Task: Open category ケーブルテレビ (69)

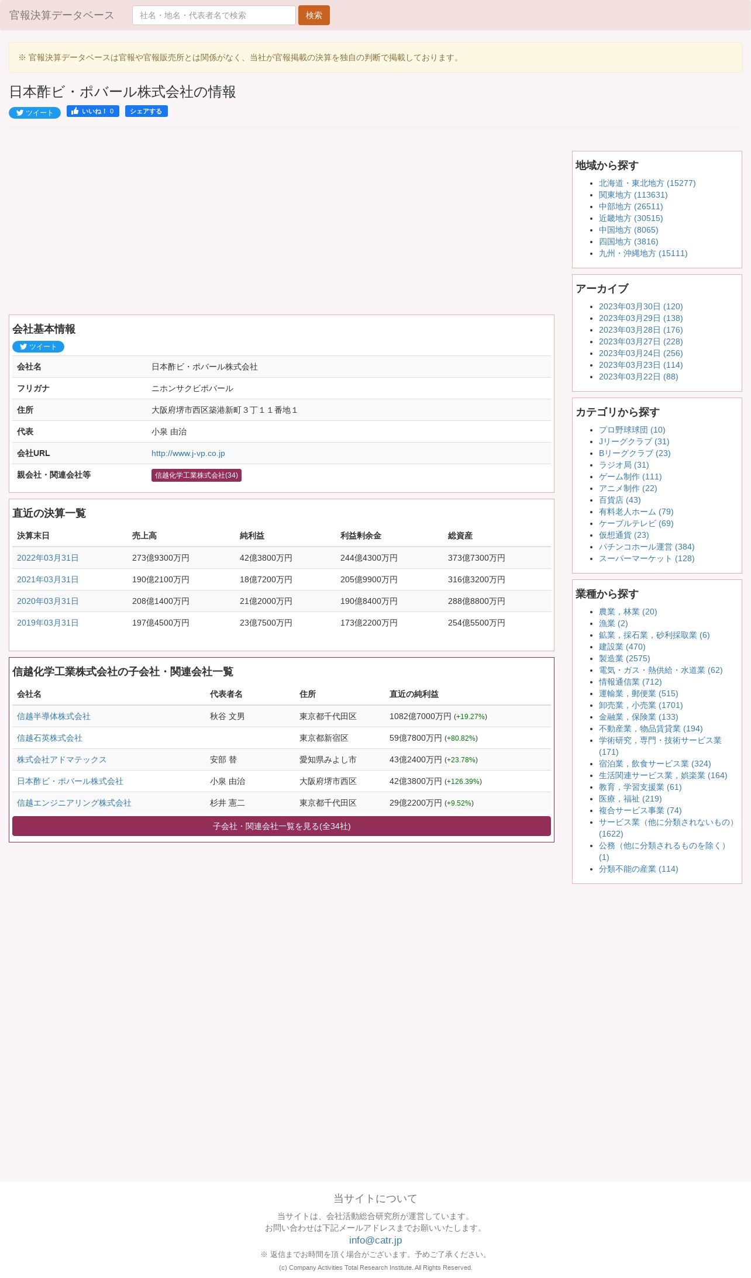Action: tap(636, 524)
